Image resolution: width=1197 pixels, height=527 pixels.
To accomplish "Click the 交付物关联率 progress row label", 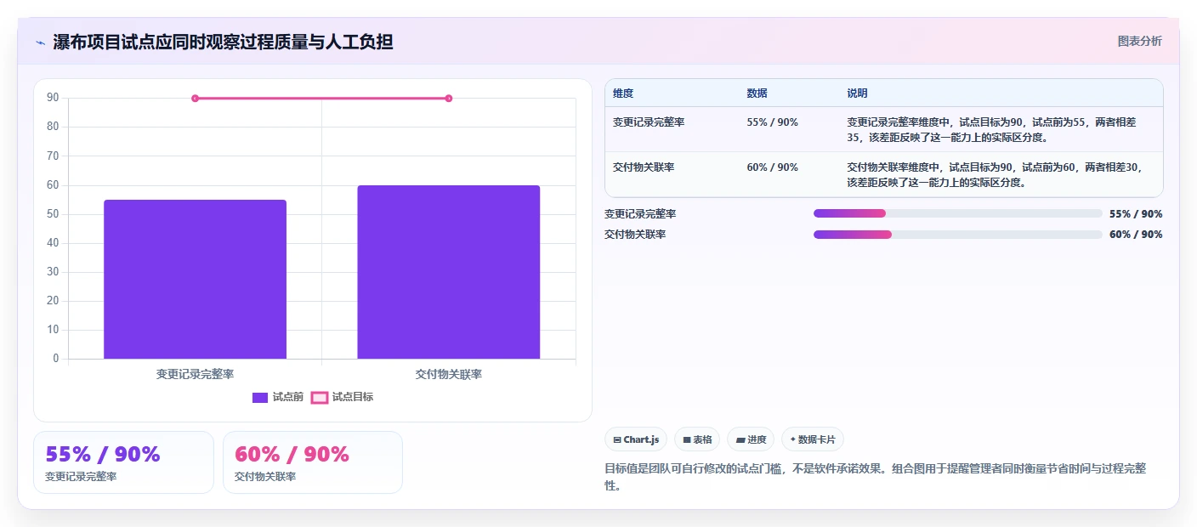I will tap(635, 234).
